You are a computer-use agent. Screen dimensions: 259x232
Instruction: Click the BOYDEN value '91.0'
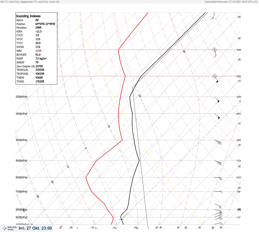[38, 55]
